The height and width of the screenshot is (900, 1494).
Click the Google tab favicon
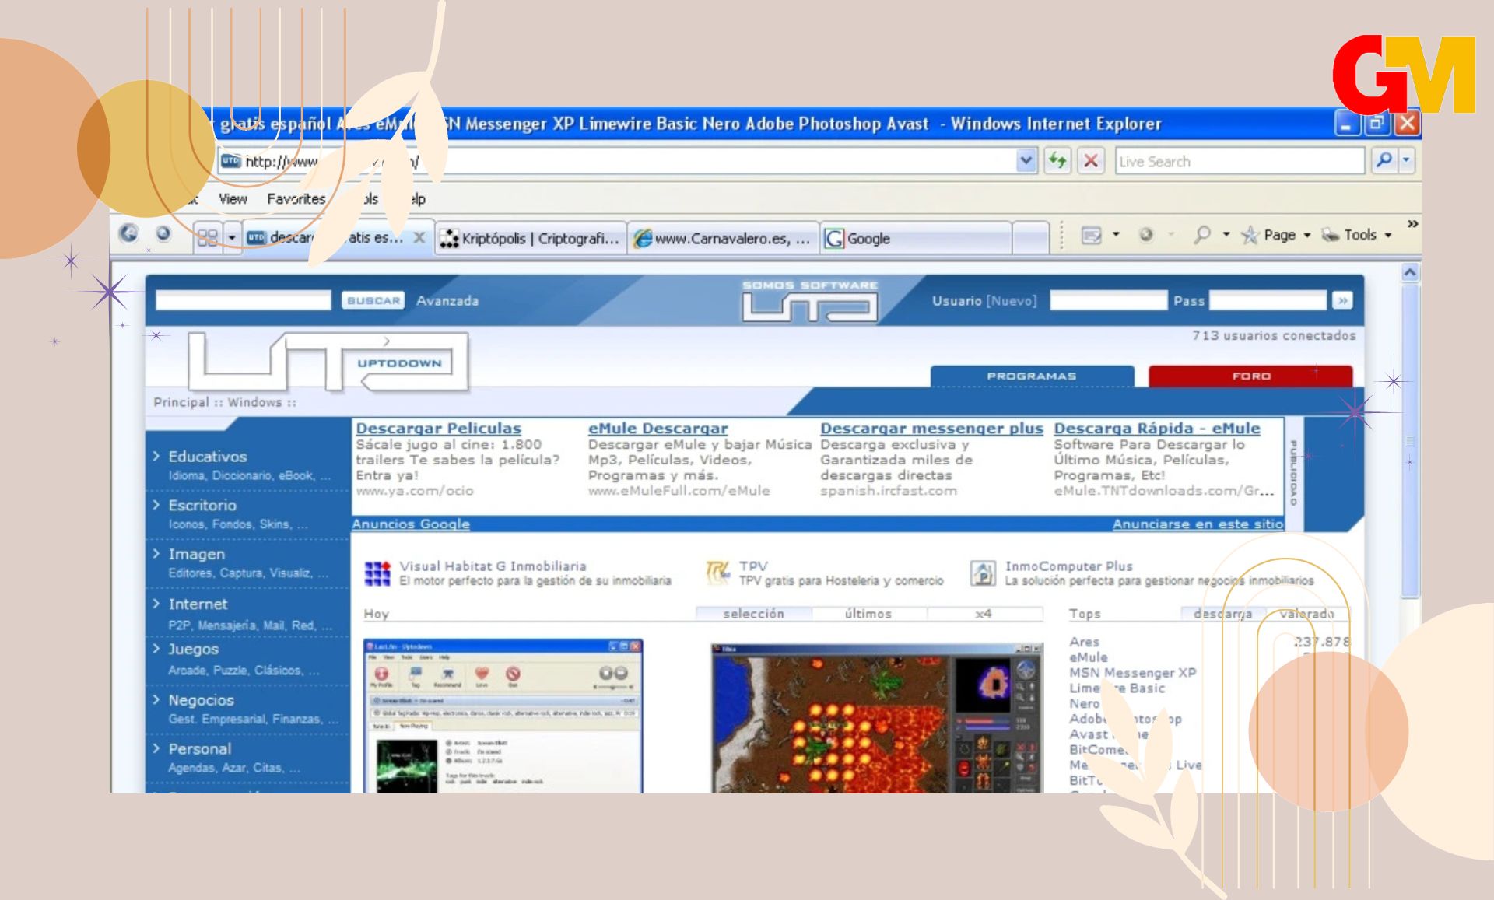(x=833, y=238)
